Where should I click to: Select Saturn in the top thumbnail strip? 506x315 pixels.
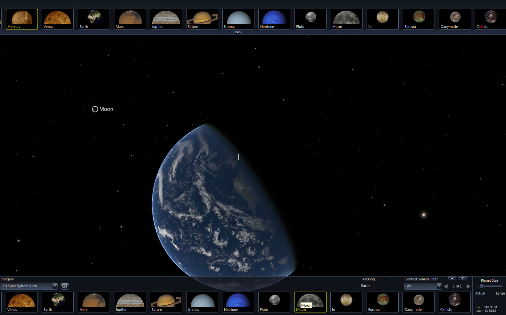coord(202,19)
